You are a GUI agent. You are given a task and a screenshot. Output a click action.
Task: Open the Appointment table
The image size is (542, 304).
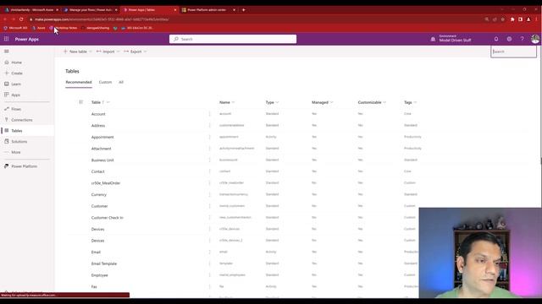pos(102,137)
